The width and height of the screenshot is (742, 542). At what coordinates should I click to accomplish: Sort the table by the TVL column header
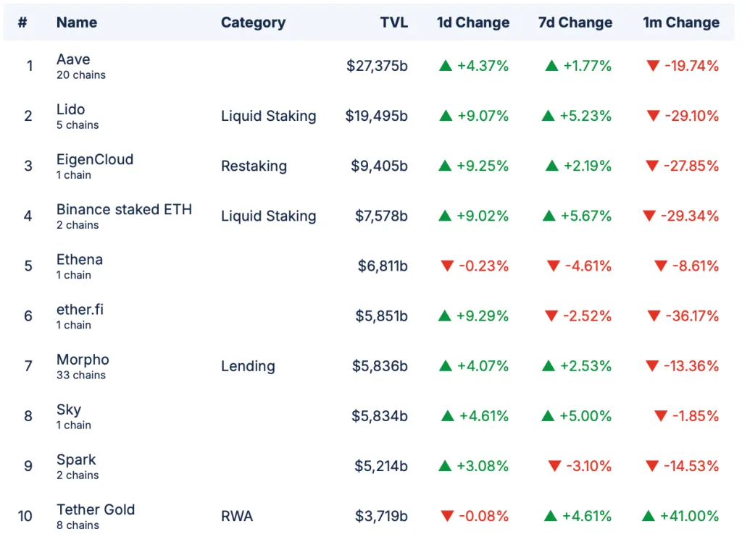coord(393,22)
